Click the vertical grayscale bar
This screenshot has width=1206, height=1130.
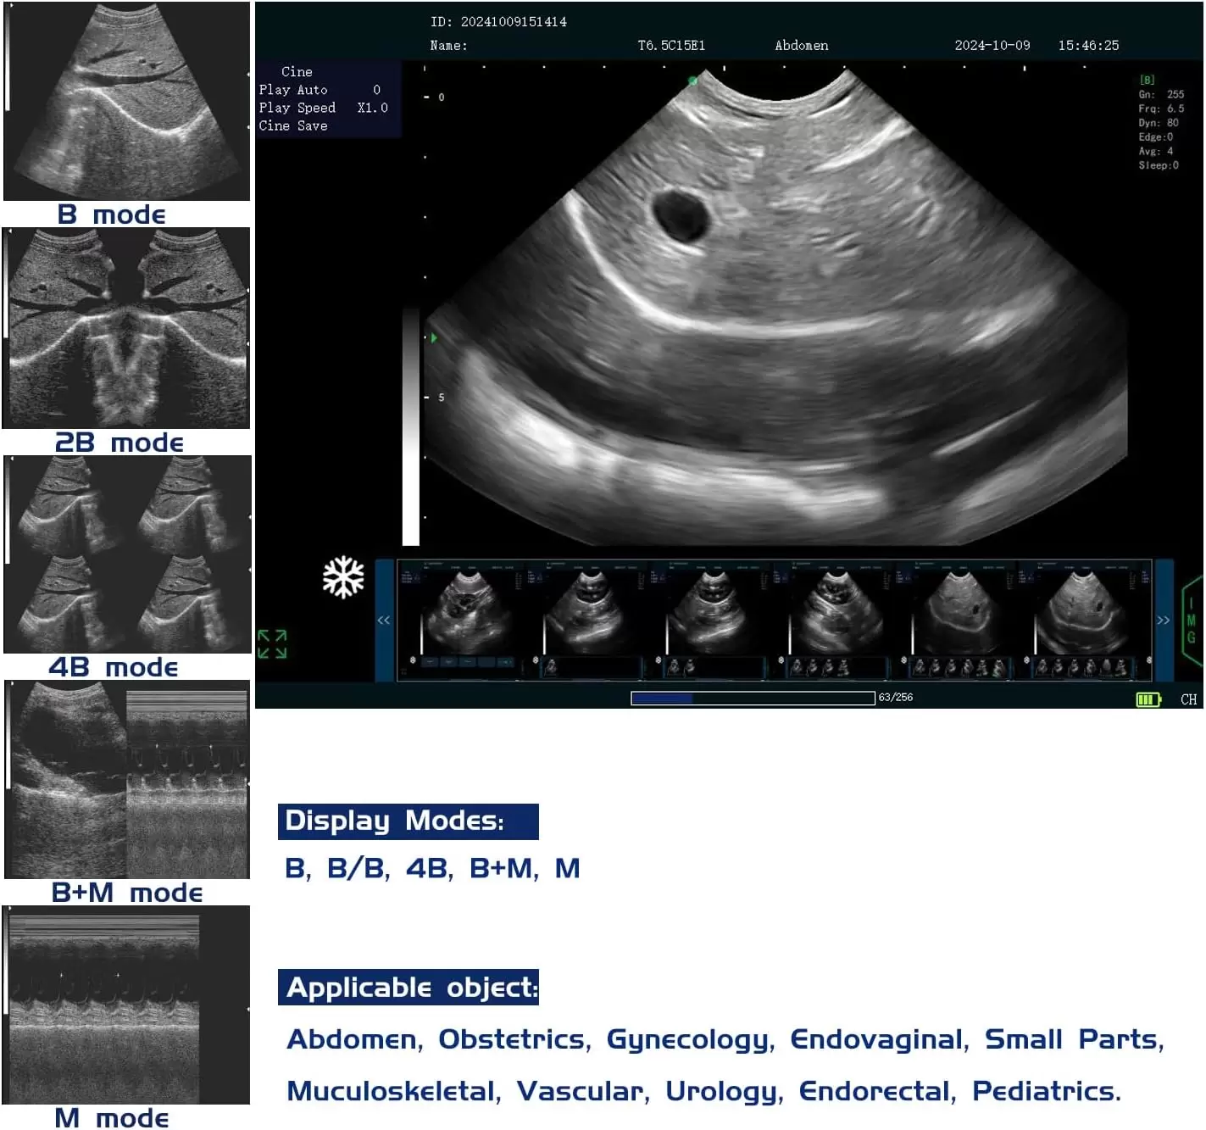coord(411,426)
